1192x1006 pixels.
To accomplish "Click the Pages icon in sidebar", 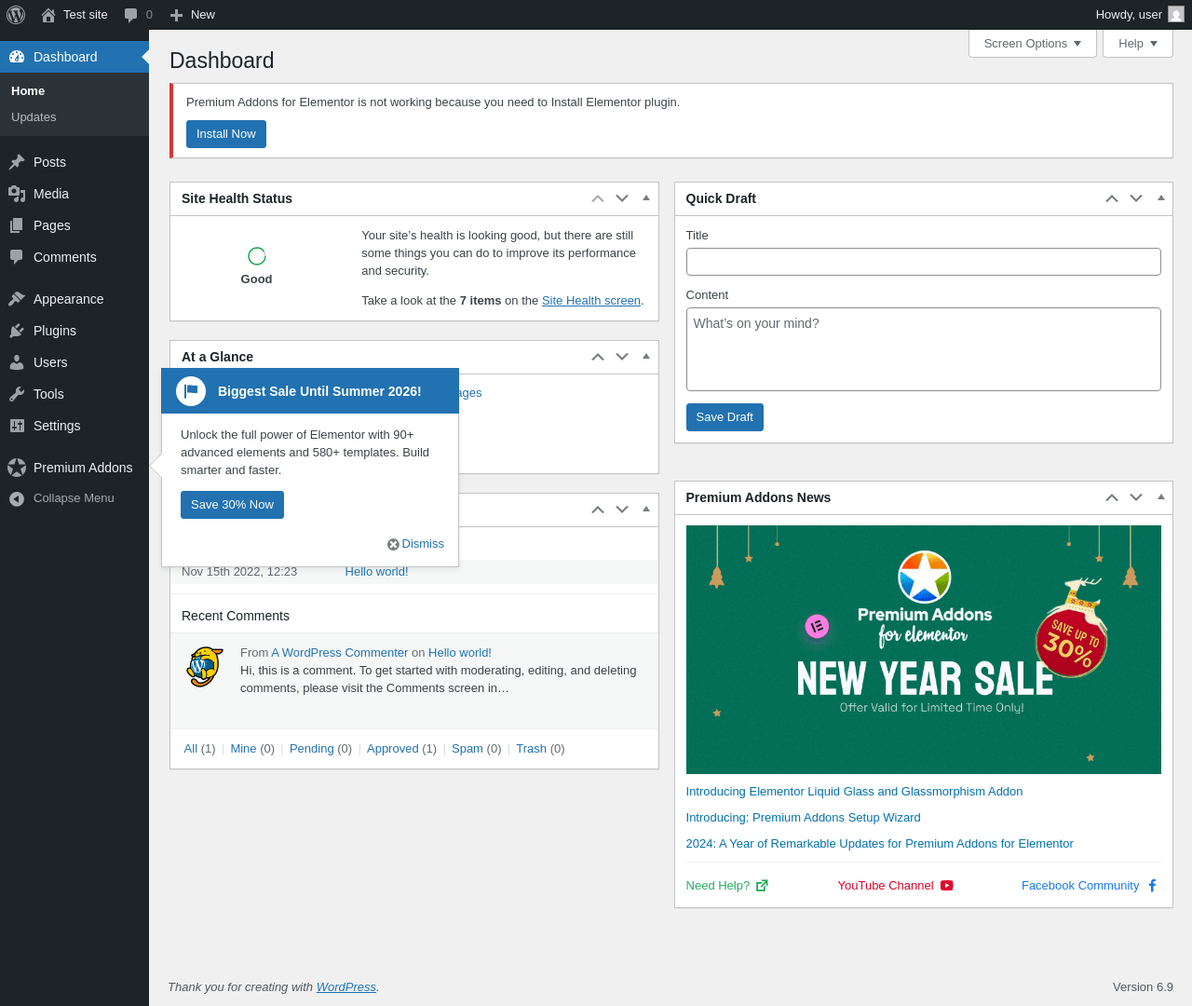I will (17, 225).
